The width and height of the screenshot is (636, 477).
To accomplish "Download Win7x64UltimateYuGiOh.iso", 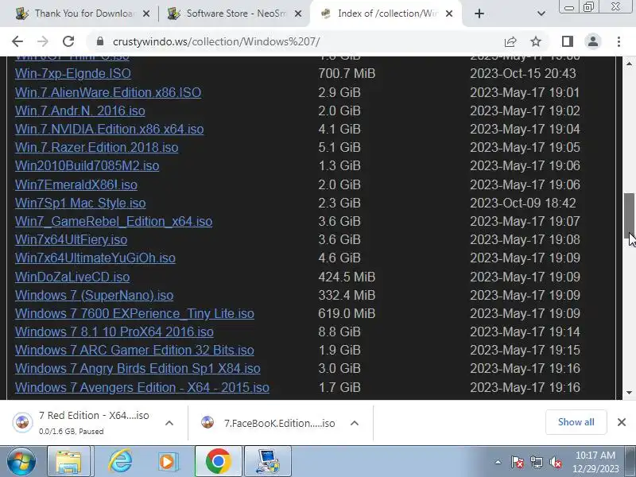I will (x=95, y=258).
